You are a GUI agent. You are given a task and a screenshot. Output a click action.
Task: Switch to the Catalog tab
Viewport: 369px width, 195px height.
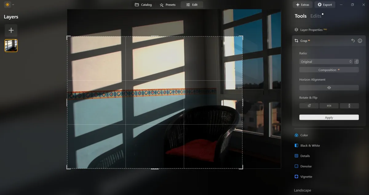(143, 5)
